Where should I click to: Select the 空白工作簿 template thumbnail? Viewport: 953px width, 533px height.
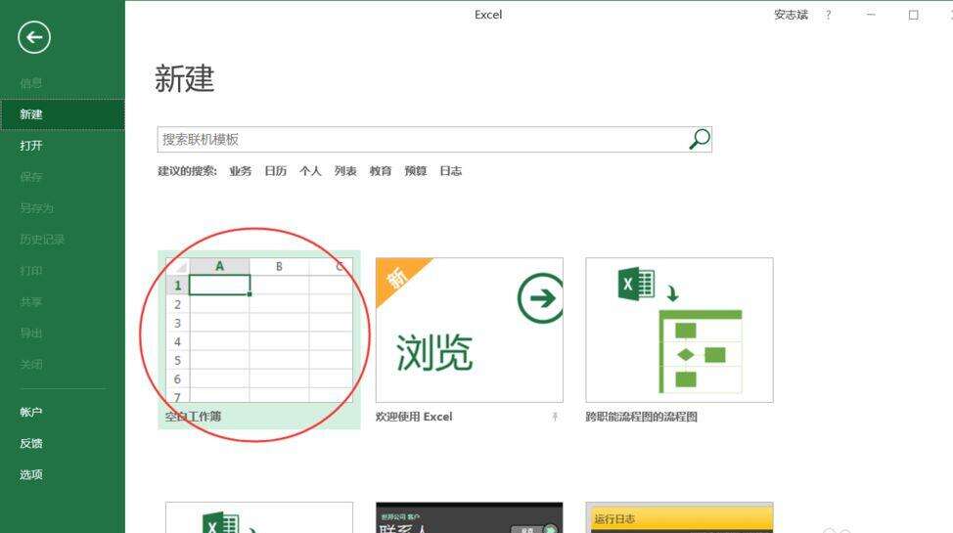[x=259, y=330]
